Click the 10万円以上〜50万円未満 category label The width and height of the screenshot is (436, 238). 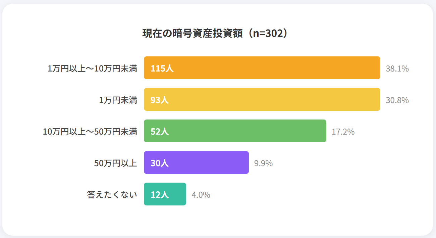pyautogui.click(x=90, y=132)
